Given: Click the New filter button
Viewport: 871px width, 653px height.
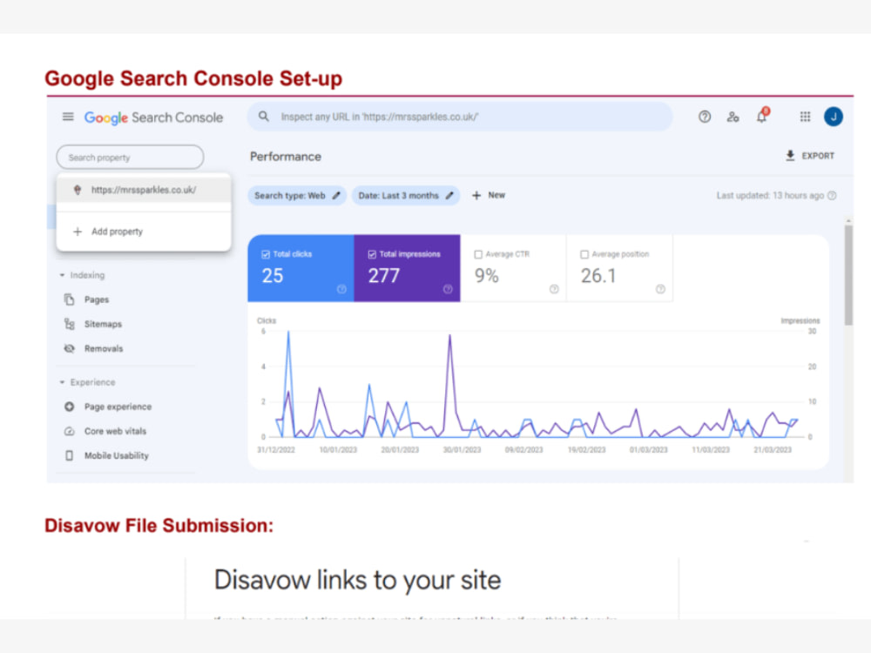Looking at the screenshot, I should coord(489,195).
